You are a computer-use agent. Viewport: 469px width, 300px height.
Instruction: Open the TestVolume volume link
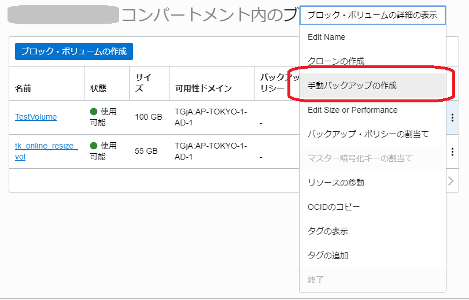coord(36,117)
